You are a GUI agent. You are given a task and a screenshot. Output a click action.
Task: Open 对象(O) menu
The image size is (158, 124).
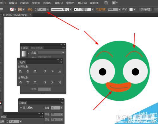pos(24,3)
